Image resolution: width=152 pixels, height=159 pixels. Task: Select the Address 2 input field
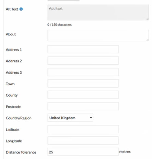[83, 61]
